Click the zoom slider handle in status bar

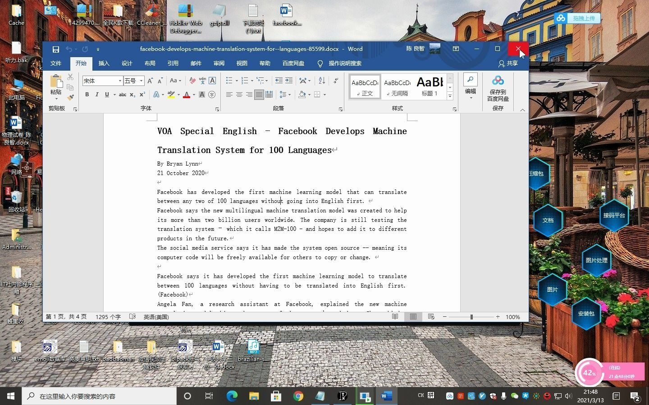(x=471, y=317)
